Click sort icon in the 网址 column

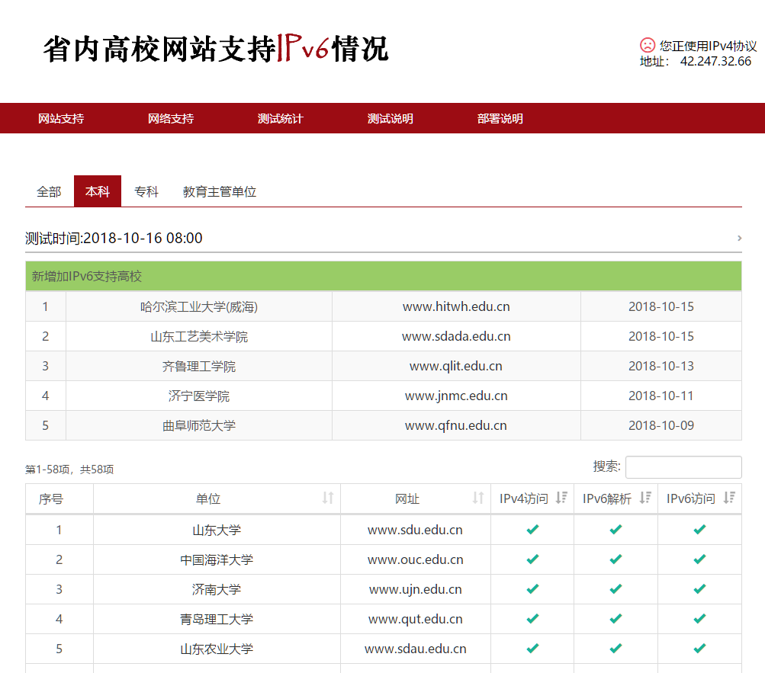click(477, 498)
